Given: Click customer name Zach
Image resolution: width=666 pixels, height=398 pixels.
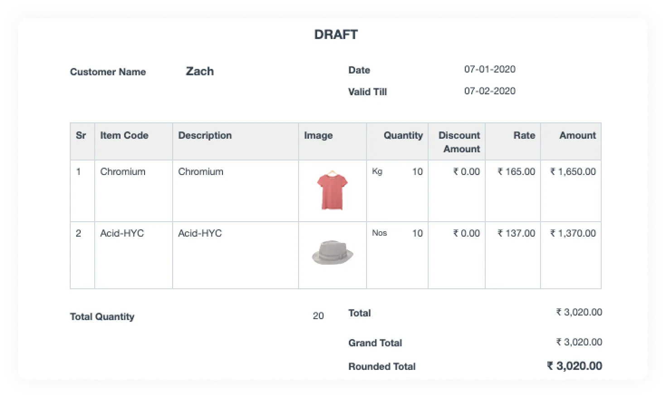Looking at the screenshot, I should coord(199,71).
